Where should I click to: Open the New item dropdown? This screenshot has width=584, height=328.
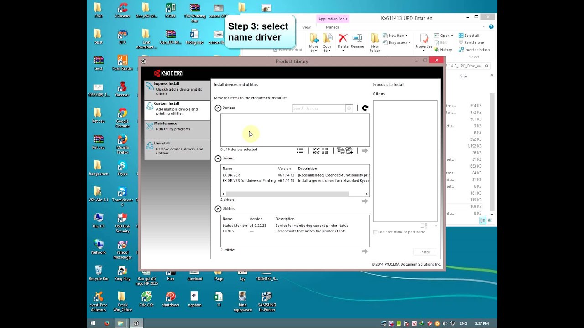click(395, 36)
